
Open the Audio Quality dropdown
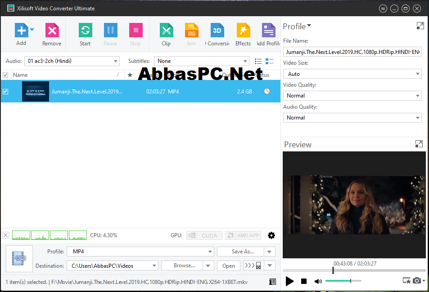click(352, 118)
